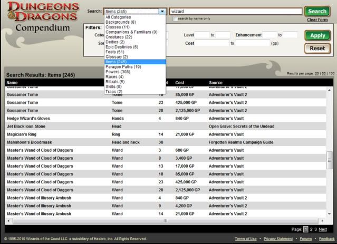
Task: Go to results page 1
Action: (305, 229)
